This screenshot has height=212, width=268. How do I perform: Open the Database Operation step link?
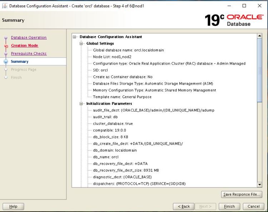[29, 37]
